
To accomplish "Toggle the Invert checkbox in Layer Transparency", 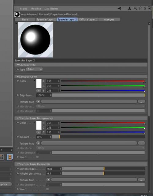I will click(37, 157).
